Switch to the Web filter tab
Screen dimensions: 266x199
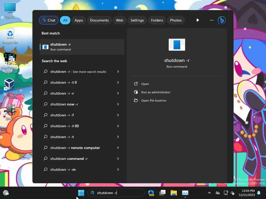point(119,20)
